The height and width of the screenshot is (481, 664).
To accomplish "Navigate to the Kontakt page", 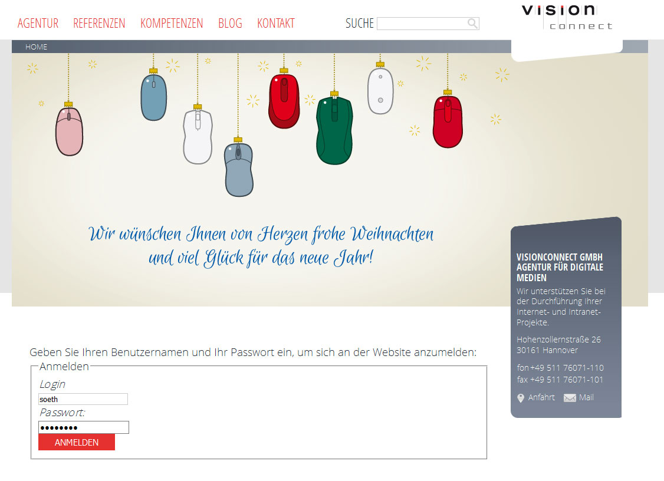I will pyautogui.click(x=275, y=24).
